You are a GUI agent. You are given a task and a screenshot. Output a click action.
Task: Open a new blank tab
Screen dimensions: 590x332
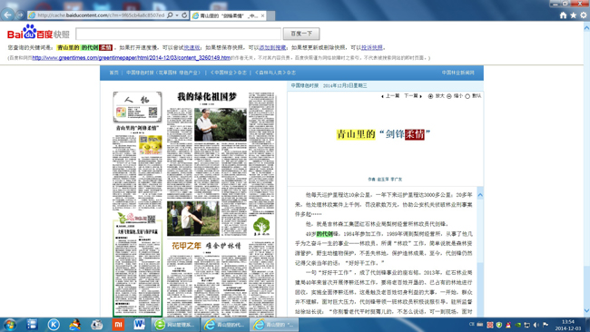point(270,15)
